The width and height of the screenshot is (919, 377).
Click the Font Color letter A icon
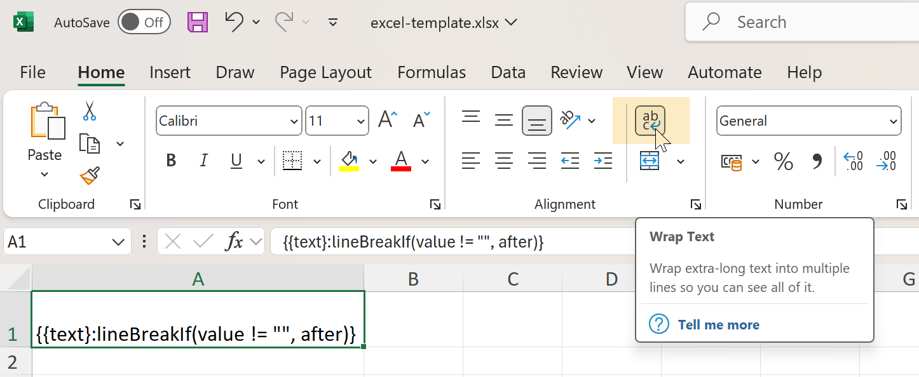click(x=401, y=161)
